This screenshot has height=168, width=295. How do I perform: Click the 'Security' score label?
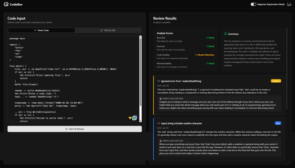click(161, 46)
